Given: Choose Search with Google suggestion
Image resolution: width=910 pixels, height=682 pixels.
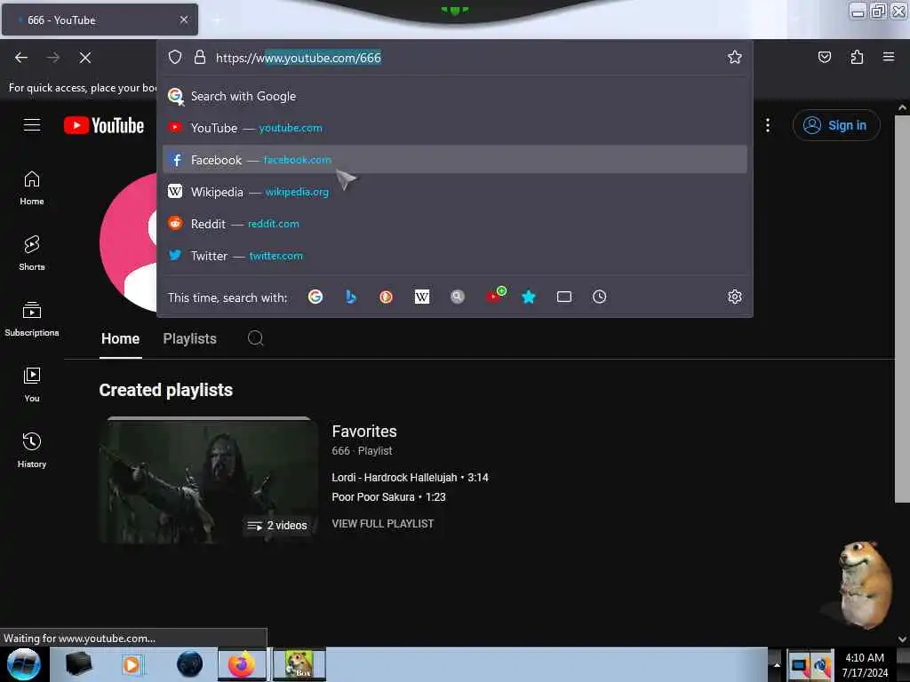Looking at the screenshot, I should pyautogui.click(x=455, y=96).
